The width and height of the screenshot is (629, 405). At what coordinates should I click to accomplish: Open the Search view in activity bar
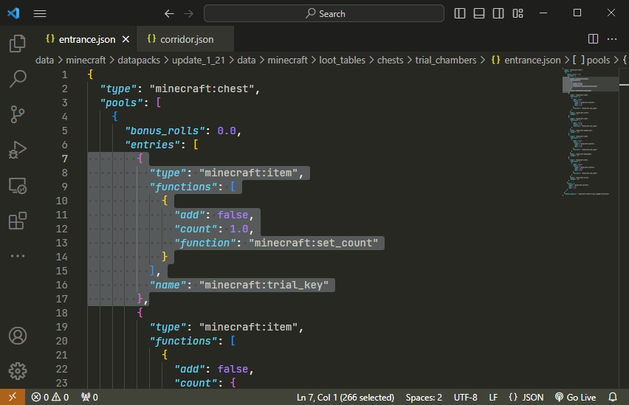18,79
